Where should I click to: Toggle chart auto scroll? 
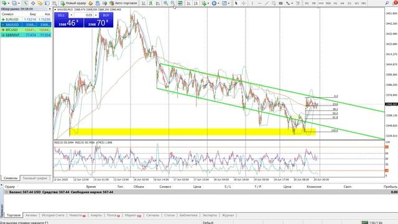pos(188,3)
